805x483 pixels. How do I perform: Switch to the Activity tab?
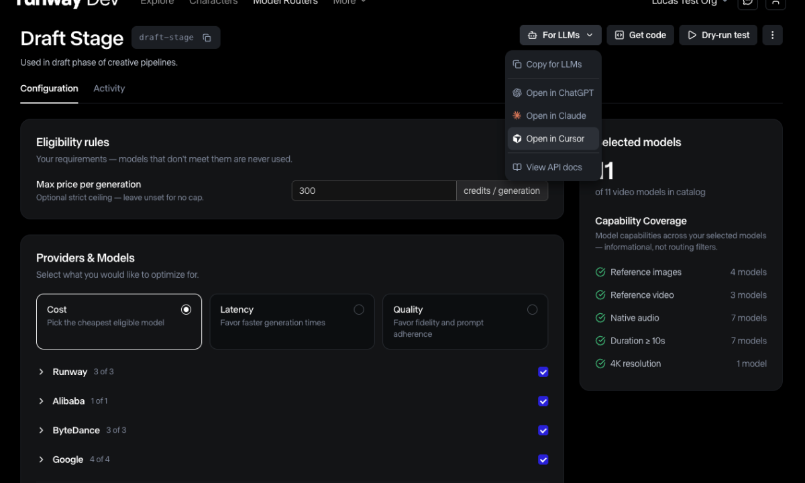pyautogui.click(x=109, y=89)
